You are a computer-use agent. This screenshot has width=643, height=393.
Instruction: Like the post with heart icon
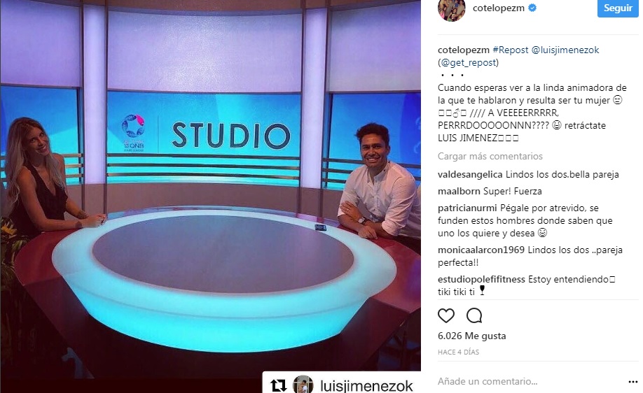(445, 315)
